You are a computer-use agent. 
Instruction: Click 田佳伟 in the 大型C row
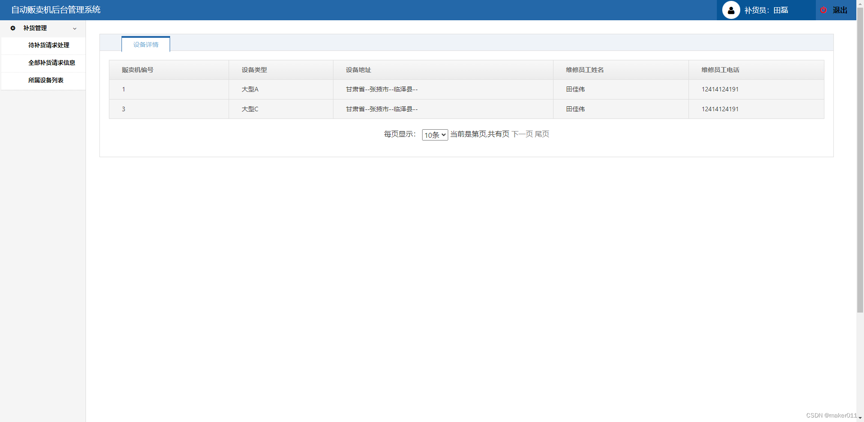(576, 109)
